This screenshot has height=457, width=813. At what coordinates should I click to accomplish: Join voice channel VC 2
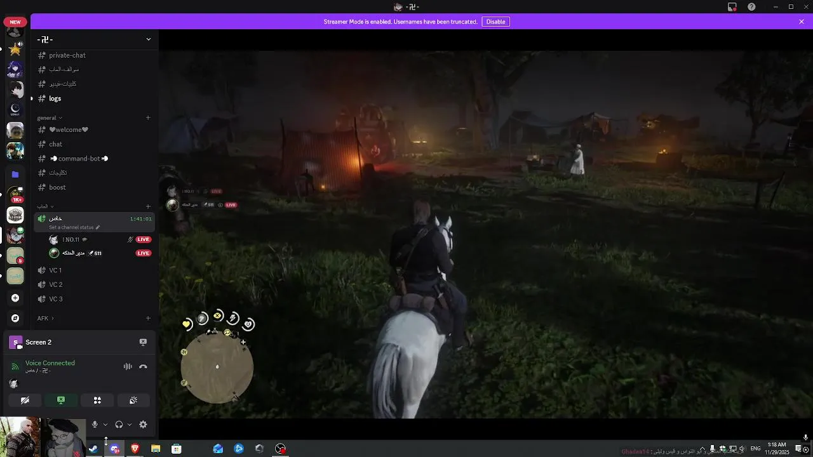[x=94, y=284]
